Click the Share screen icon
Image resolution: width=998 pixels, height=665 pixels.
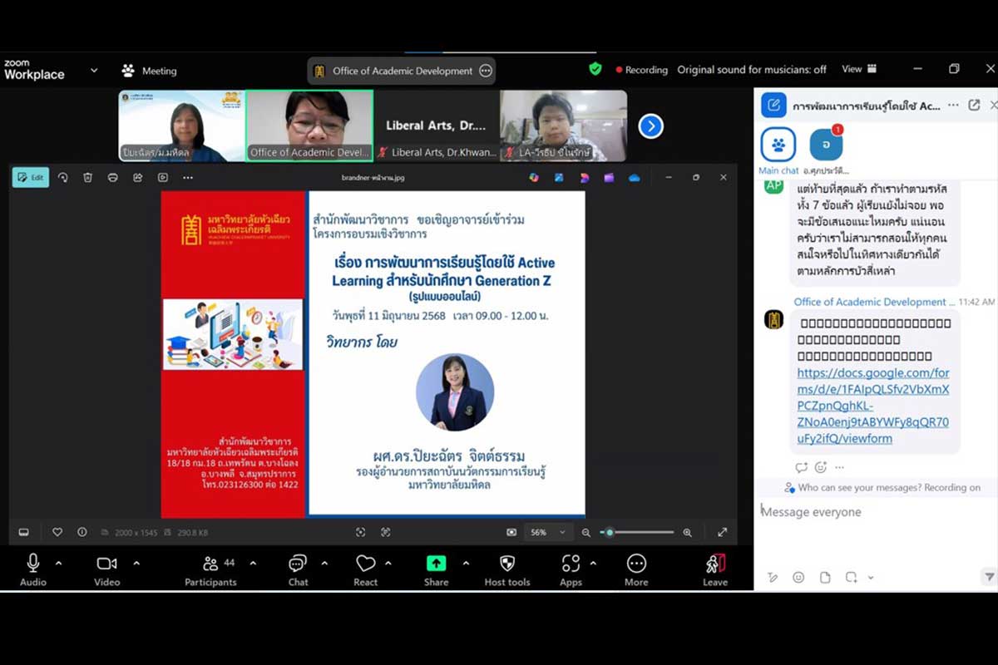point(436,564)
